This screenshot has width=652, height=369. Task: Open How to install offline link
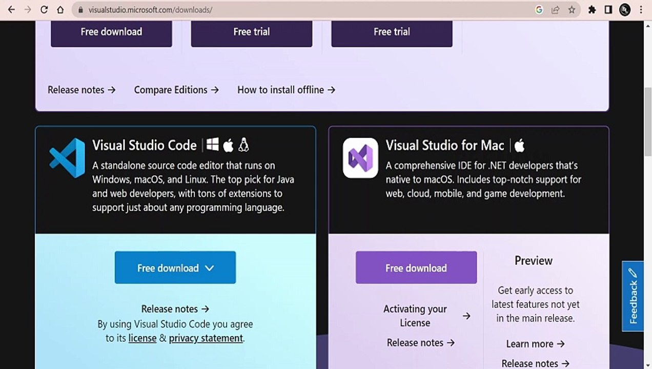click(x=286, y=90)
